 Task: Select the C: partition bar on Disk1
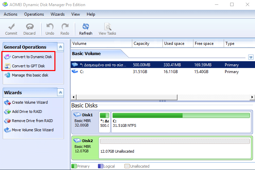[x=181, y=122]
